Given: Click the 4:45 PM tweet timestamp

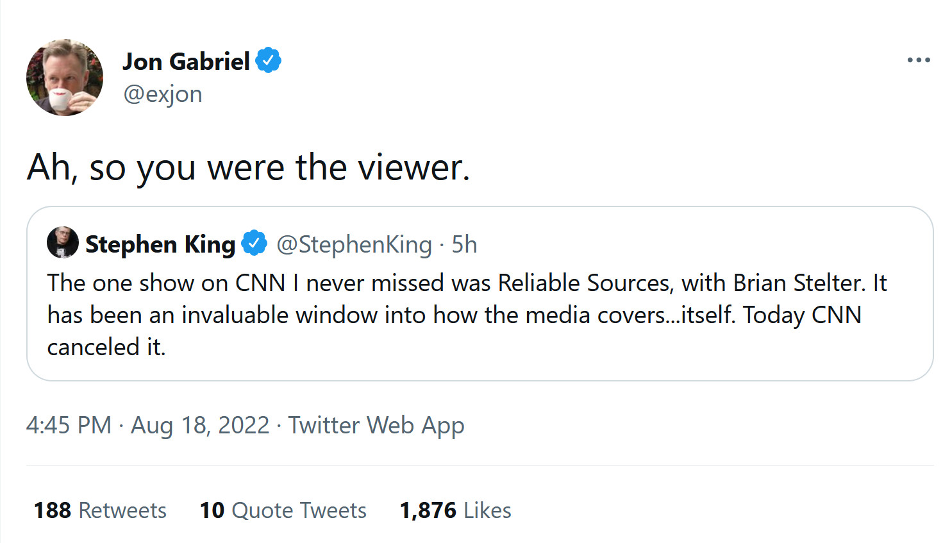Looking at the screenshot, I should click(x=69, y=425).
